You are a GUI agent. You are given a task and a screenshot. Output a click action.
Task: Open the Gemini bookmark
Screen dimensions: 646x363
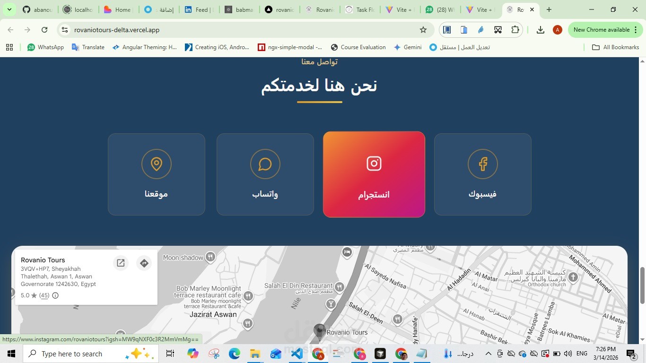point(408,47)
